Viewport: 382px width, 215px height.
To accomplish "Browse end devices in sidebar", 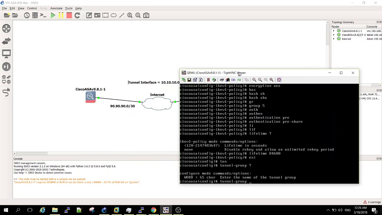I will (6, 54).
